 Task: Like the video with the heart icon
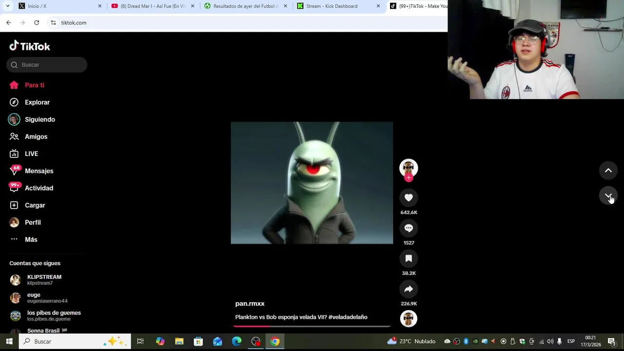[409, 197]
